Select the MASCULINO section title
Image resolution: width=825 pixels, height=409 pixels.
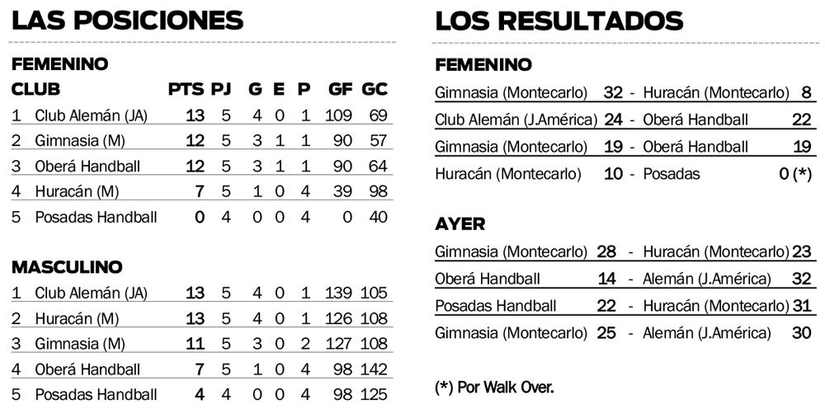(67, 267)
